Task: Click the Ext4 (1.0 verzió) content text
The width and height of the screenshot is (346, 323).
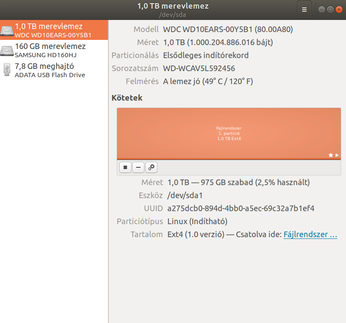Action: tap(196, 234)
